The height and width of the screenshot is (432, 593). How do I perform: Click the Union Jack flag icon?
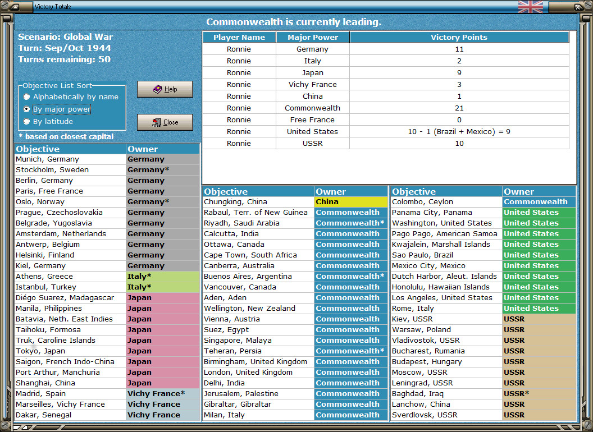[x=530, y=6]
